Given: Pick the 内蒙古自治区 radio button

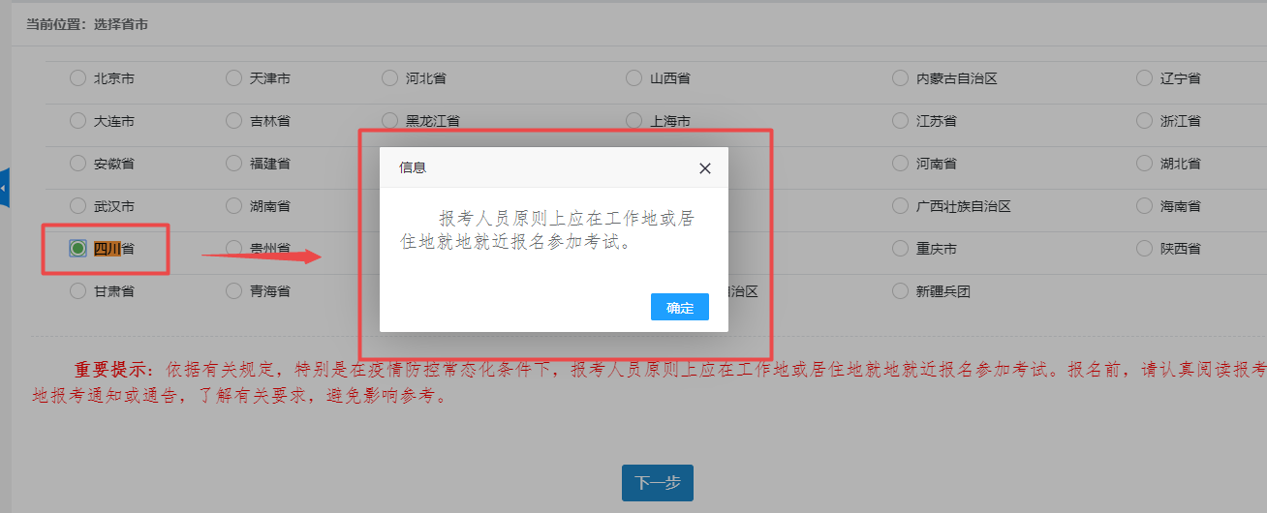Looking at the screenshot, I should click(x=901, y=78).
